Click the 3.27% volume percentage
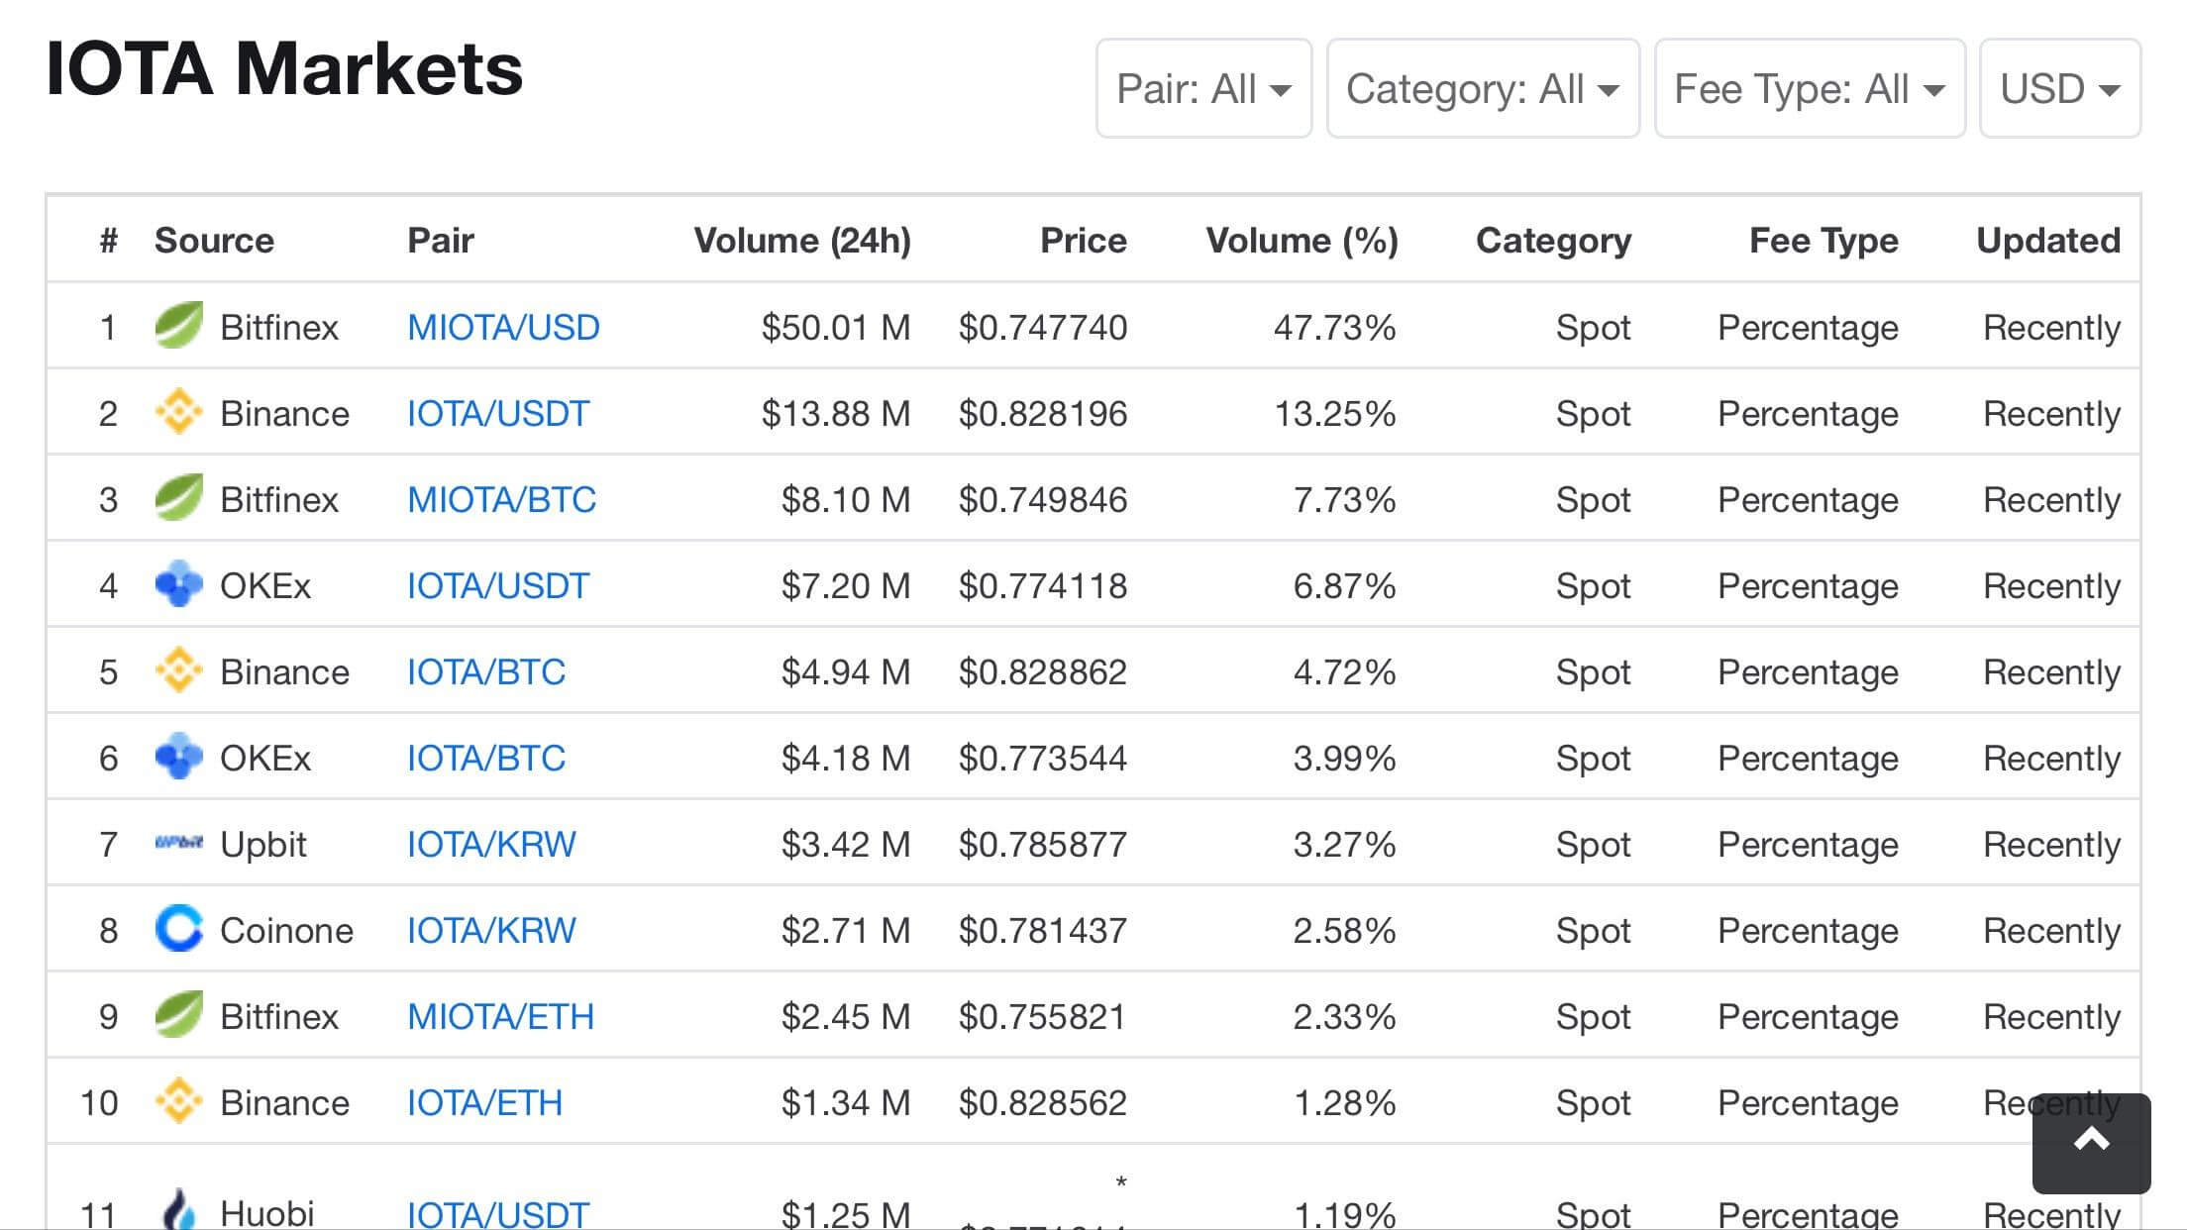 click(1344, 845)
